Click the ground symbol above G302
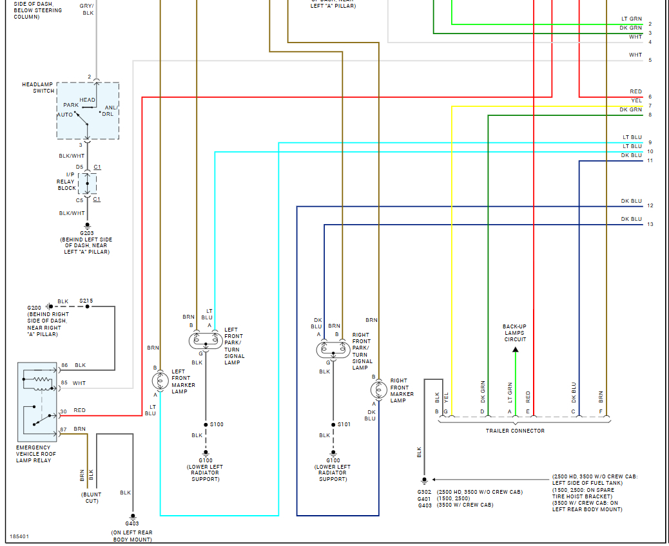 coord(424,481)
